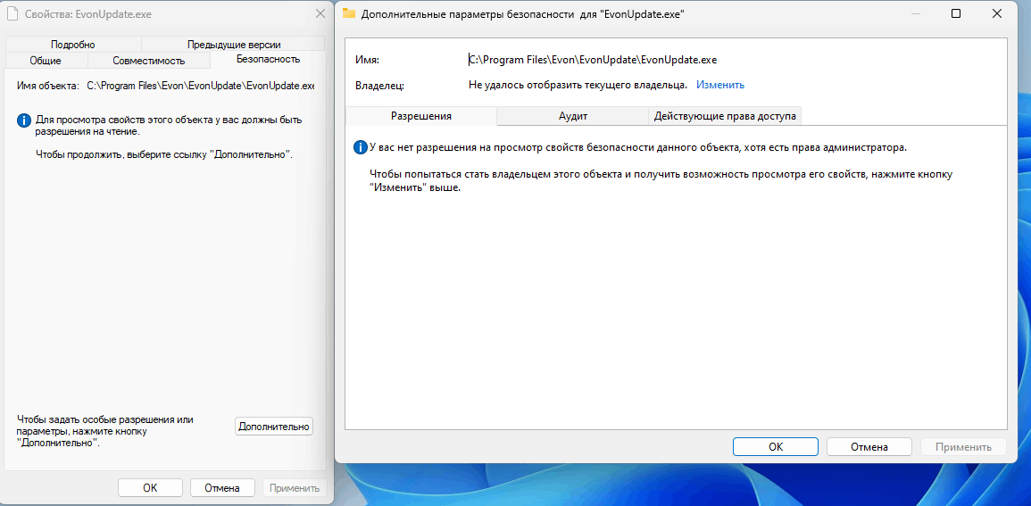
Task: Click the Дополнительно button
Action: pyautogui.click(x=273, y=427)
